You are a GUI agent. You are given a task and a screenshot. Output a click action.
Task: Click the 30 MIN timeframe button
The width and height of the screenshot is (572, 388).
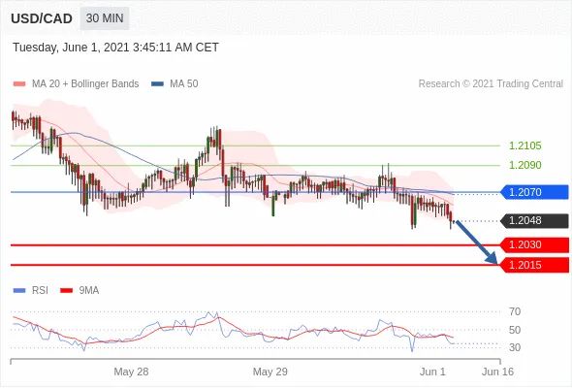pos(105,18)
